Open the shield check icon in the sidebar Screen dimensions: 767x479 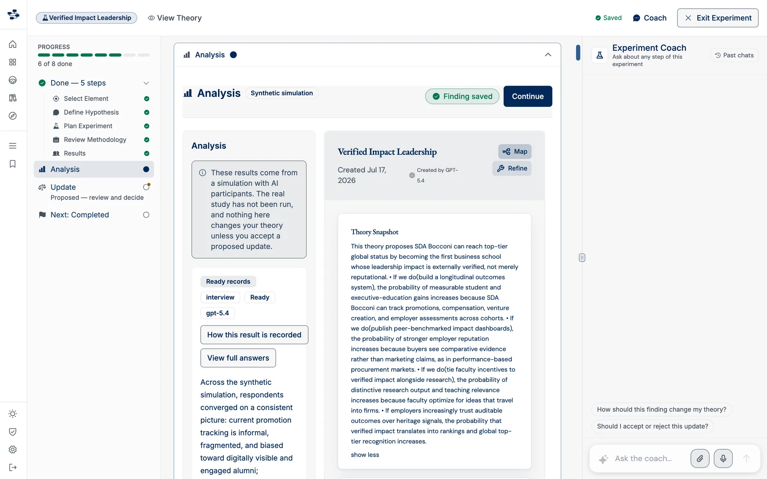coord(13,432)
